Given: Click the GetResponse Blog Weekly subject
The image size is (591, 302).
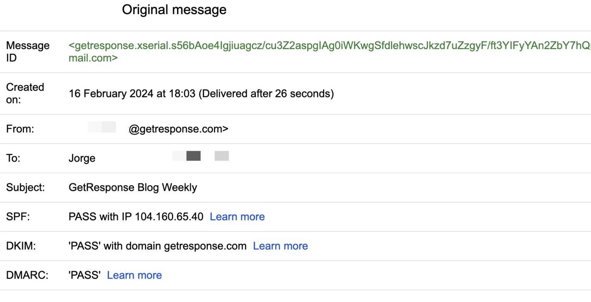Looking at the screenshot, I should (133, 187).
